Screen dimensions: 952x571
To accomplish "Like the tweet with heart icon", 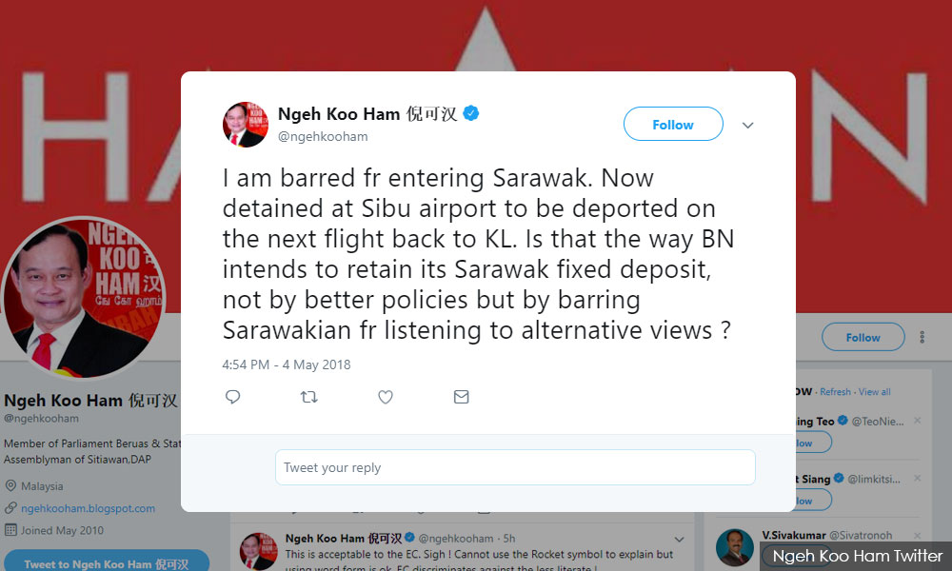I will click(386, 397).
